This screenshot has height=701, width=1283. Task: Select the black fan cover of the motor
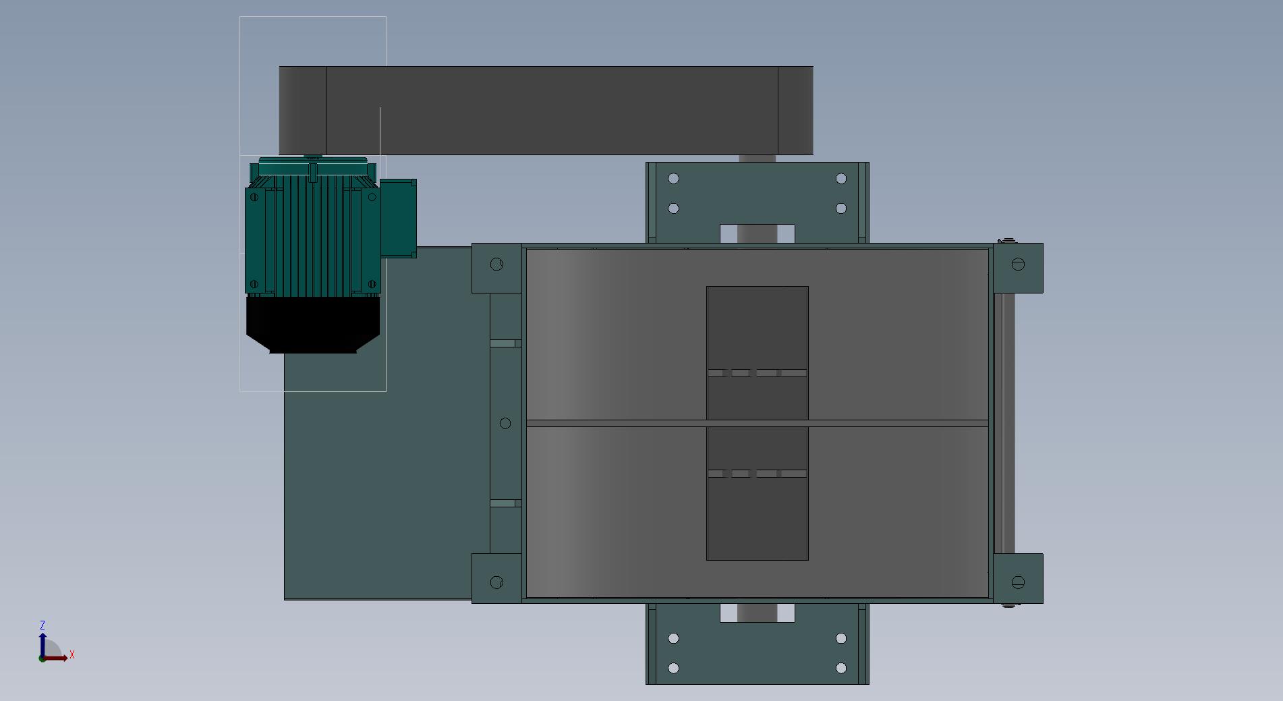(313, 325)
